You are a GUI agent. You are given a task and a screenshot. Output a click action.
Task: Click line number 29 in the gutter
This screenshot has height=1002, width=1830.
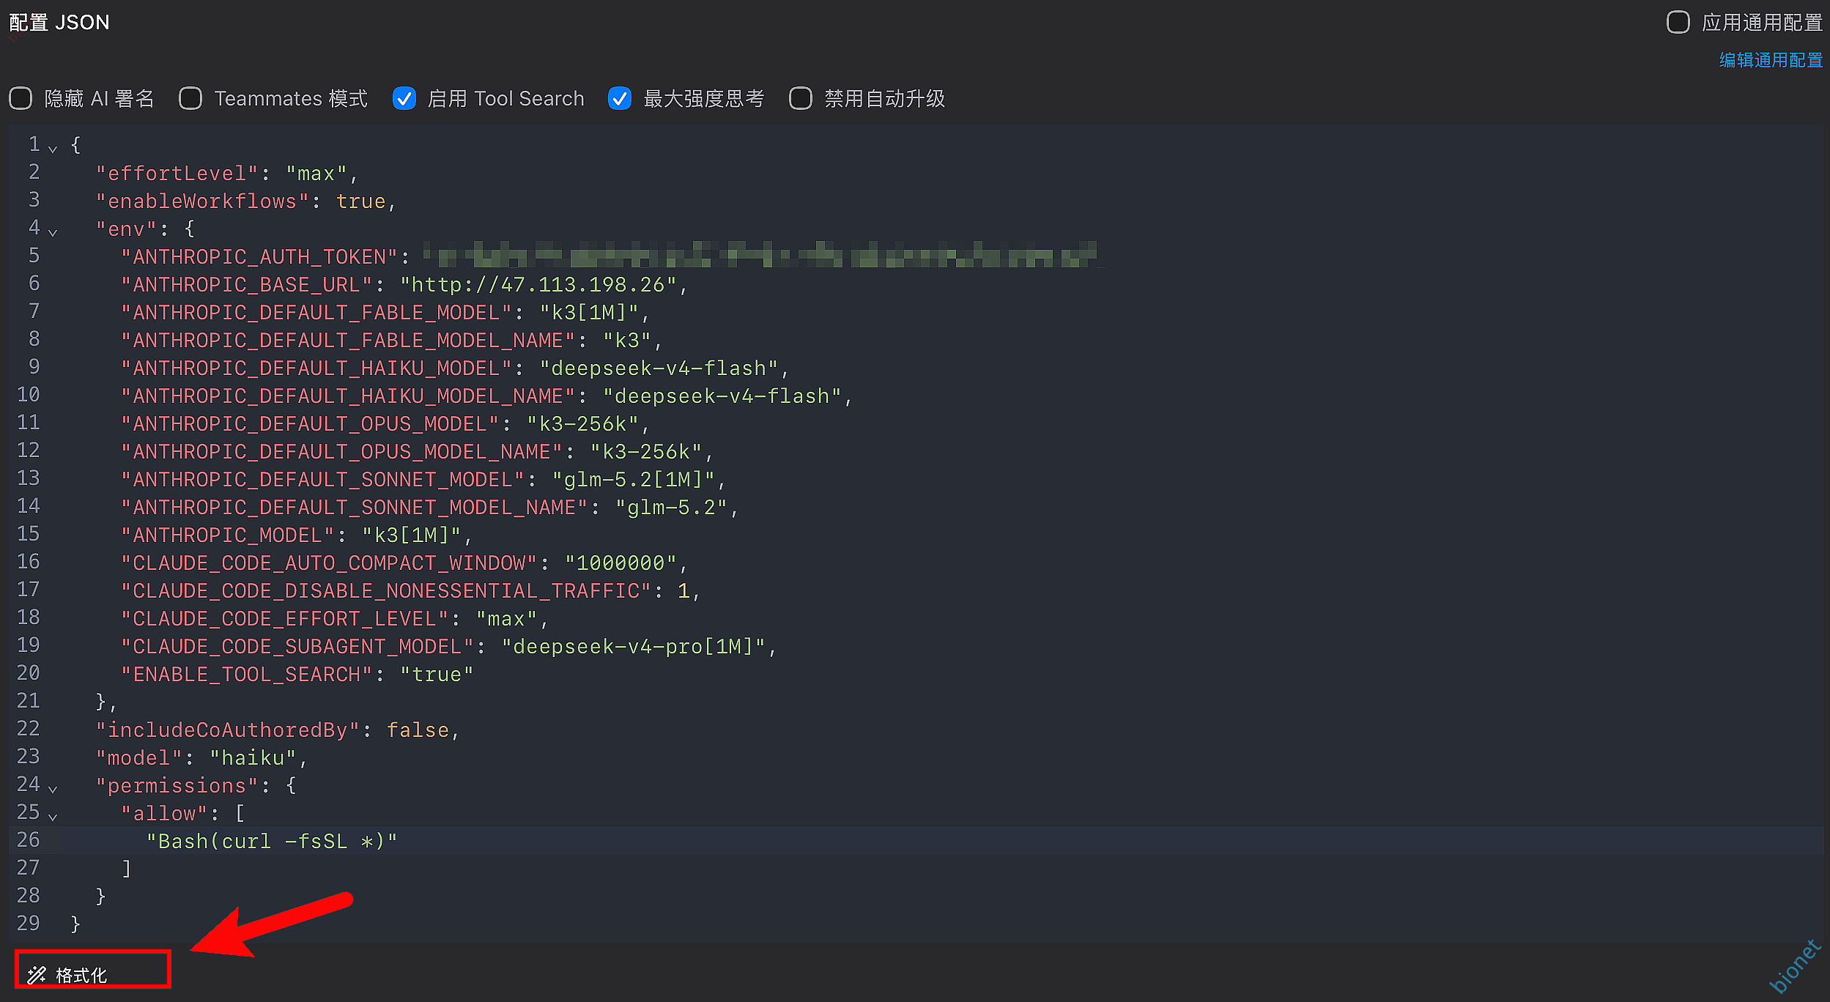pyautogui.click(x=28, y=924)
